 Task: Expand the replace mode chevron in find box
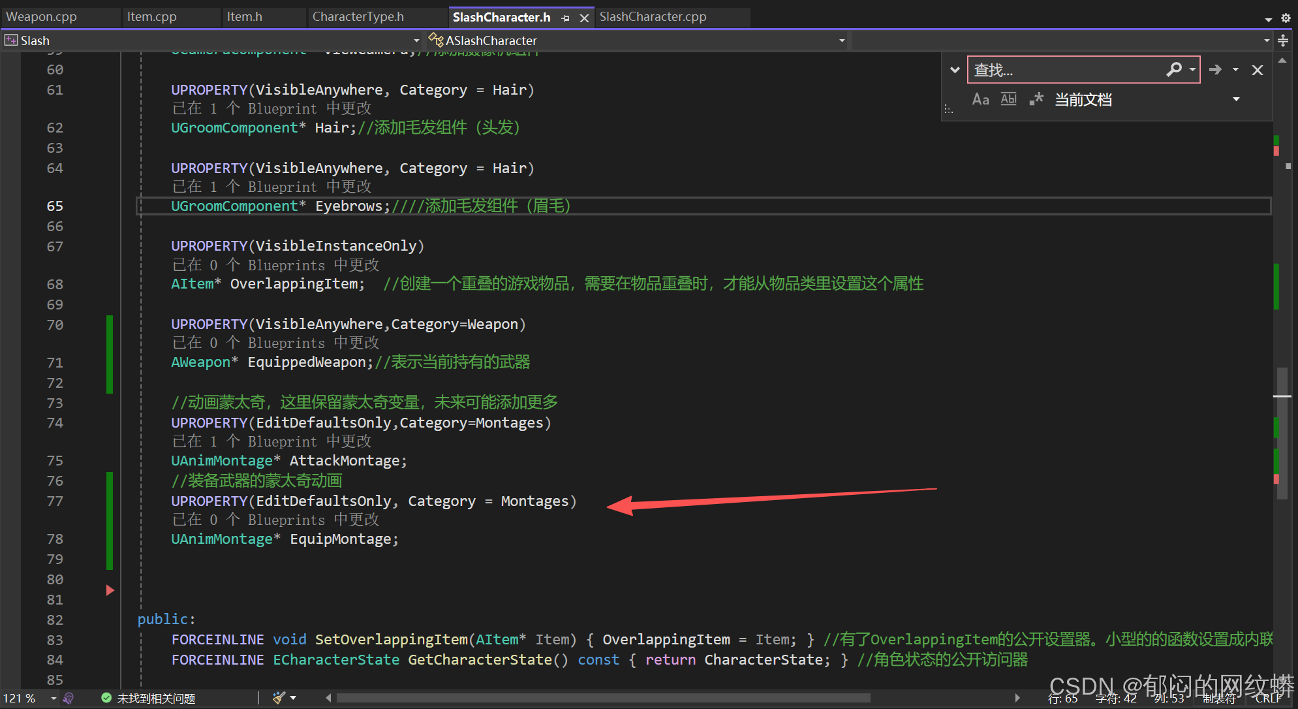tap(955, 70)
